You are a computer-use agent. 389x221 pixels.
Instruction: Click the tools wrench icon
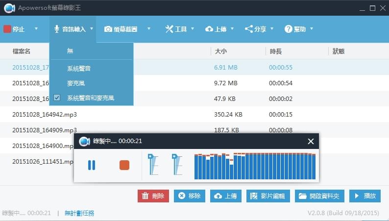pyautogui.click(x=169, y=29)
